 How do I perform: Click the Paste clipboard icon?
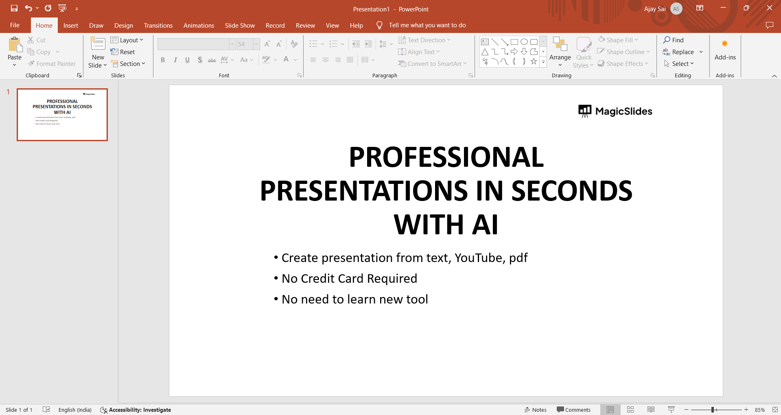15,45
